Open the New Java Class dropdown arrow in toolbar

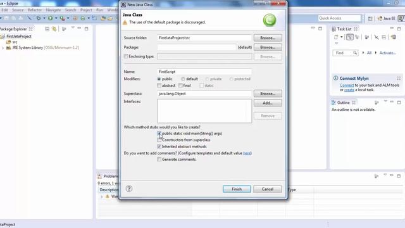(89, 18)
